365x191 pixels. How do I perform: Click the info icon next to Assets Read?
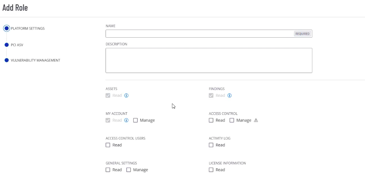126,96
